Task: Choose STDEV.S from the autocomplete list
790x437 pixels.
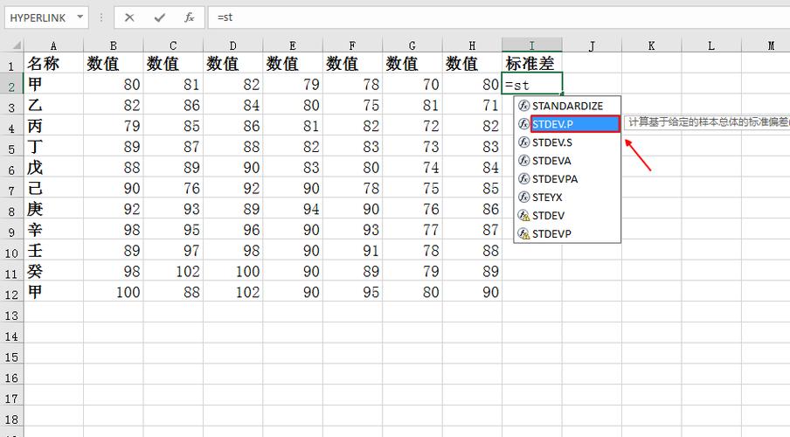Action: click(567, 142)
